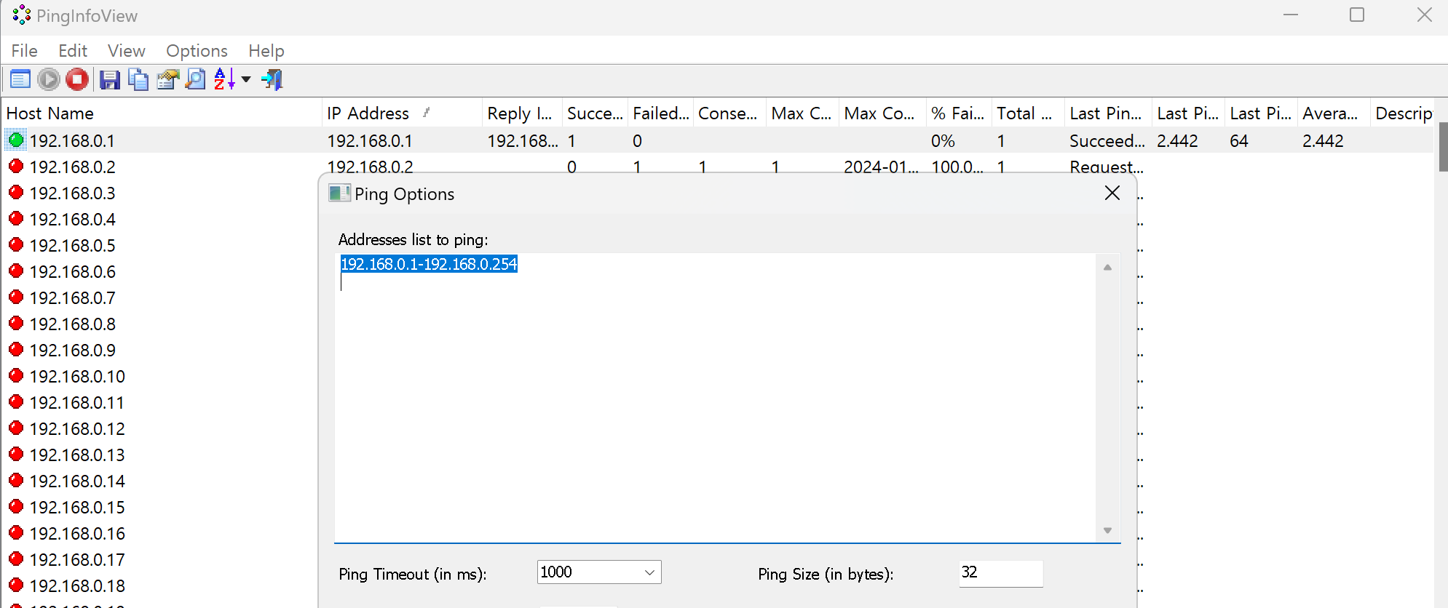The image size is (1448, 608).
Task: Select host row 192.168.0.3
Action: (72, 193)
